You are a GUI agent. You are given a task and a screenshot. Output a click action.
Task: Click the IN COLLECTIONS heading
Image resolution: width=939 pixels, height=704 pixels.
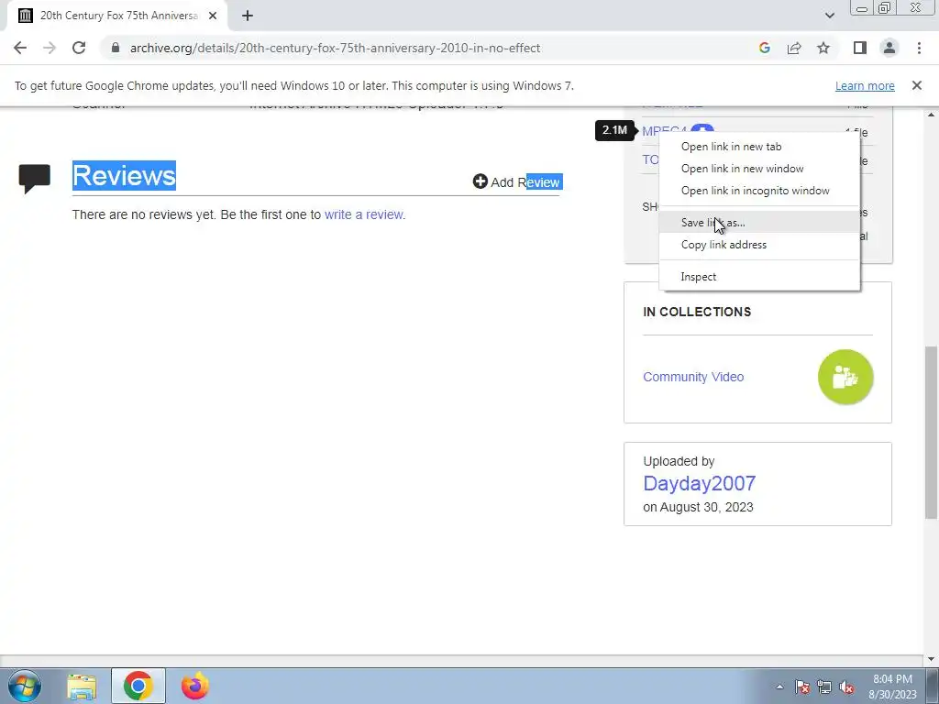tap(697, 312)
